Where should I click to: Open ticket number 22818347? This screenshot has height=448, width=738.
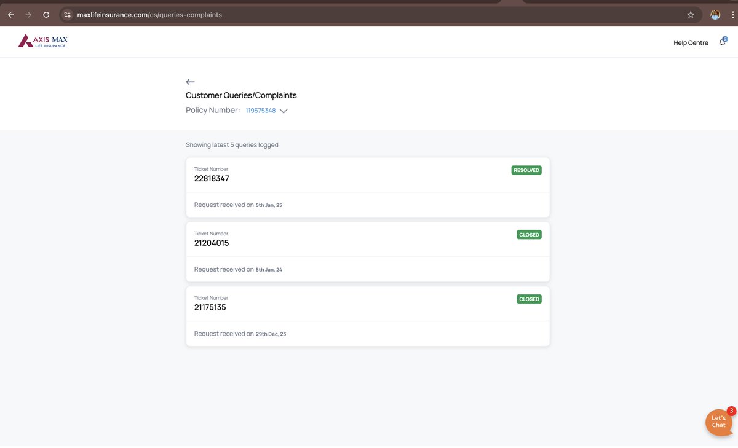(x=212, y=179)
